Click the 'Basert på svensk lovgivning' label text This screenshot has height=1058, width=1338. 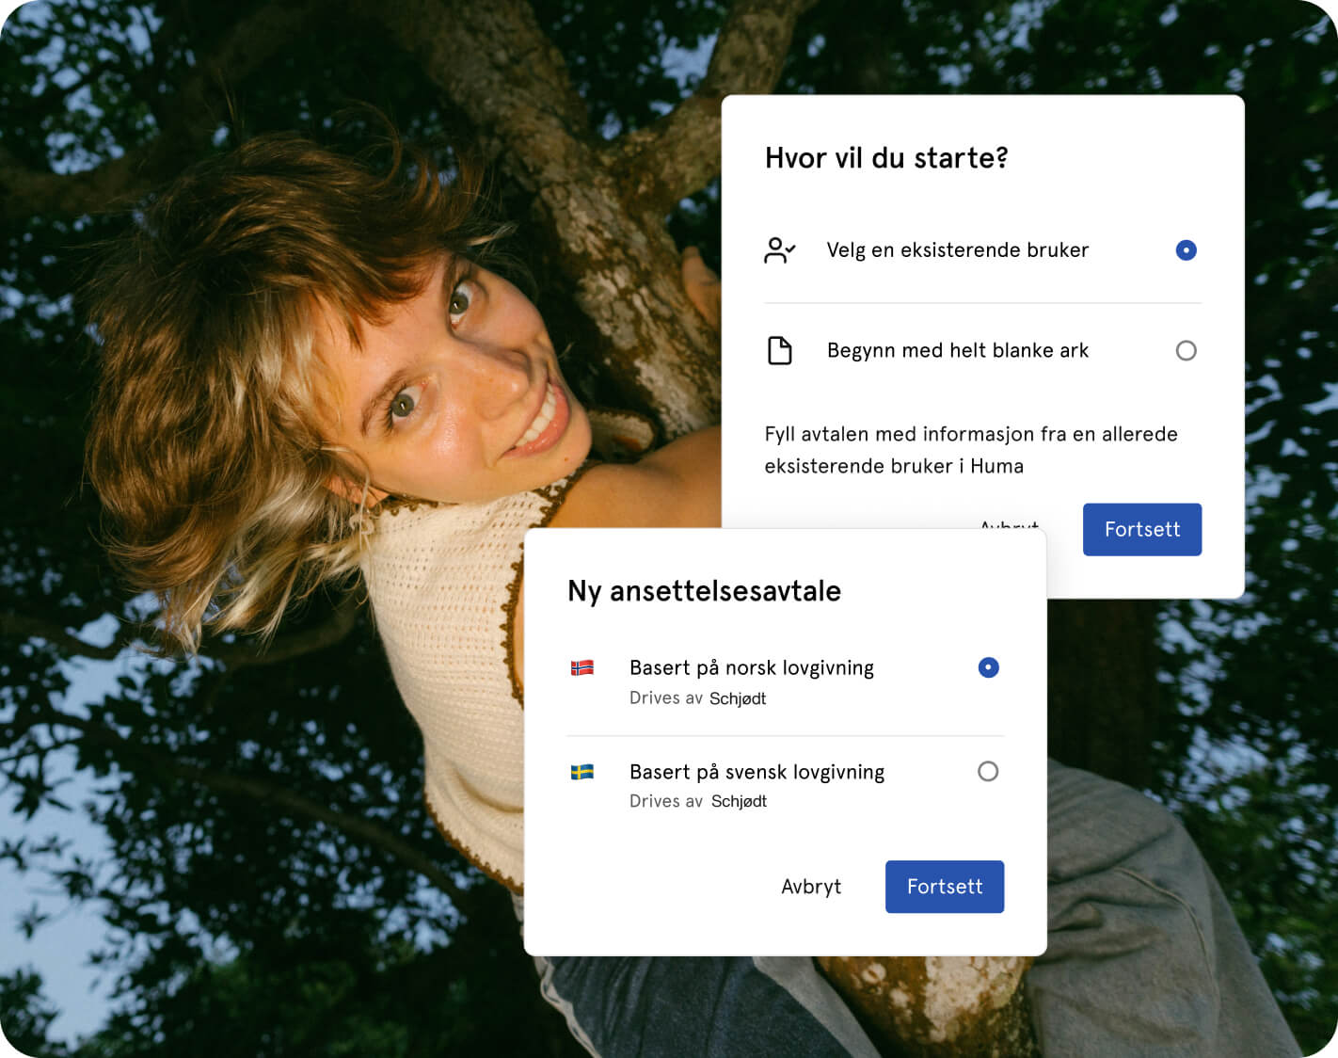pos(757,772)
